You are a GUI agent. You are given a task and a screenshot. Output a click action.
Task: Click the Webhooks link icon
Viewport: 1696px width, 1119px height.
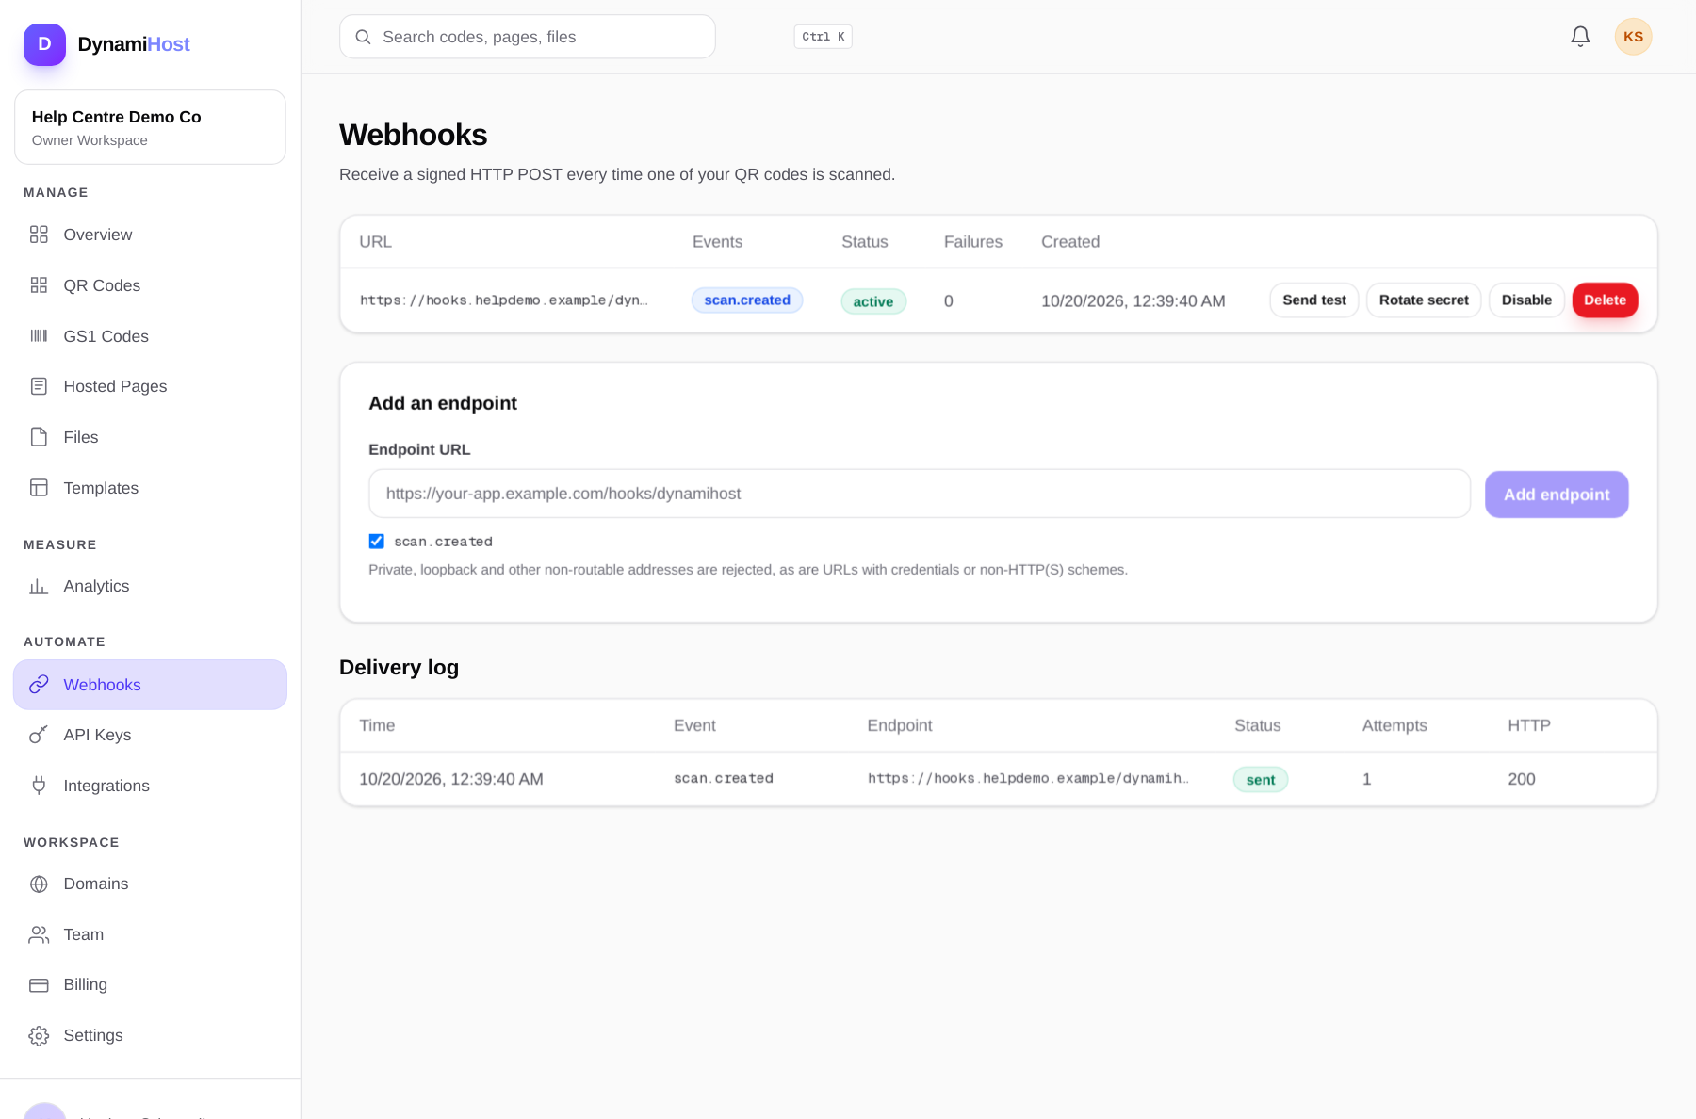[39, 685]
